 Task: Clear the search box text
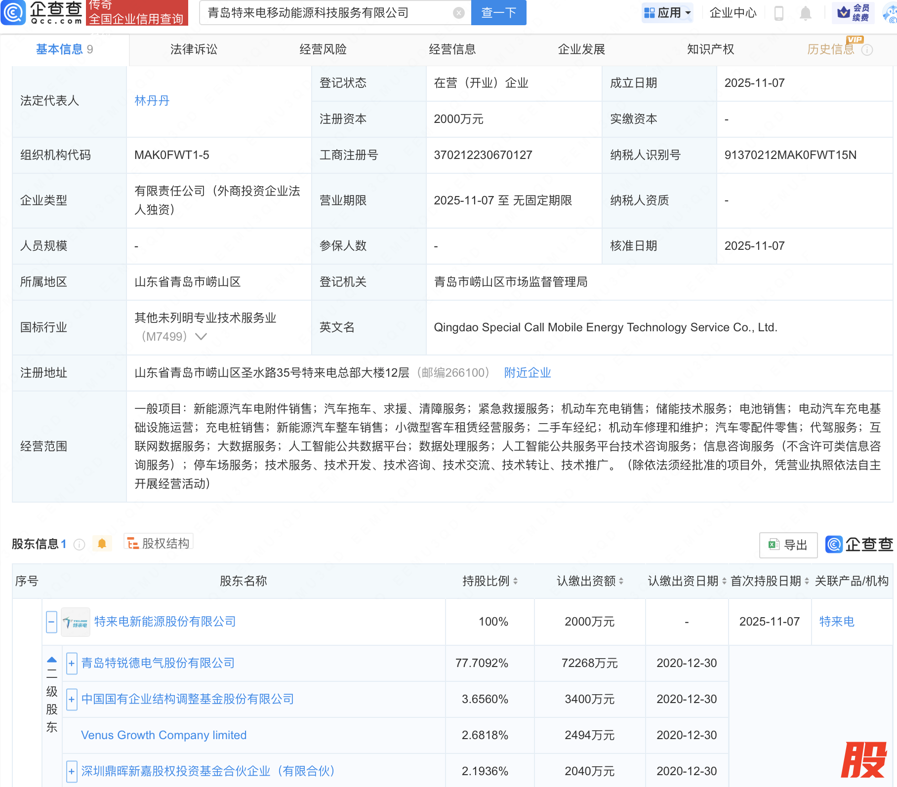click(x=458, y=13)
